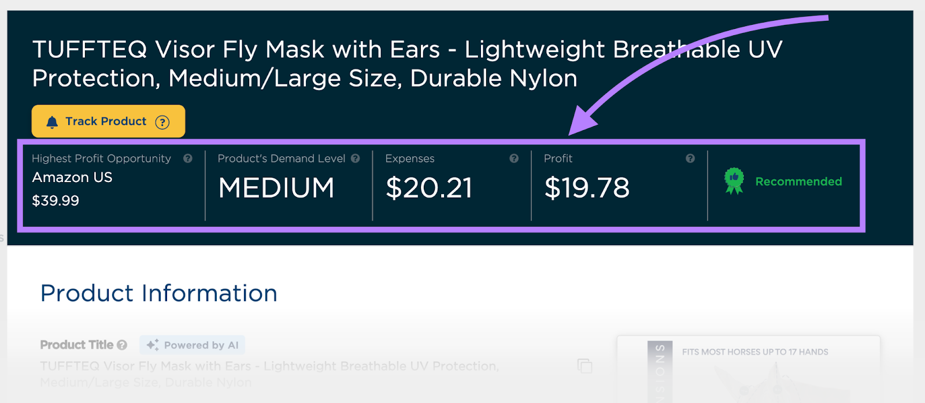
Task: Click the $19.78 profit amount
Action: click(587, 188)
